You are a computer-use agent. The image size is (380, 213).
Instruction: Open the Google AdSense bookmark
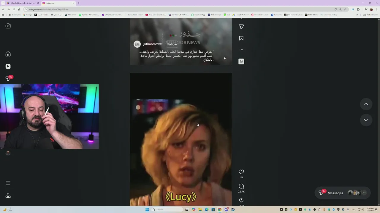pyautogui.click(x=240, y=15)
